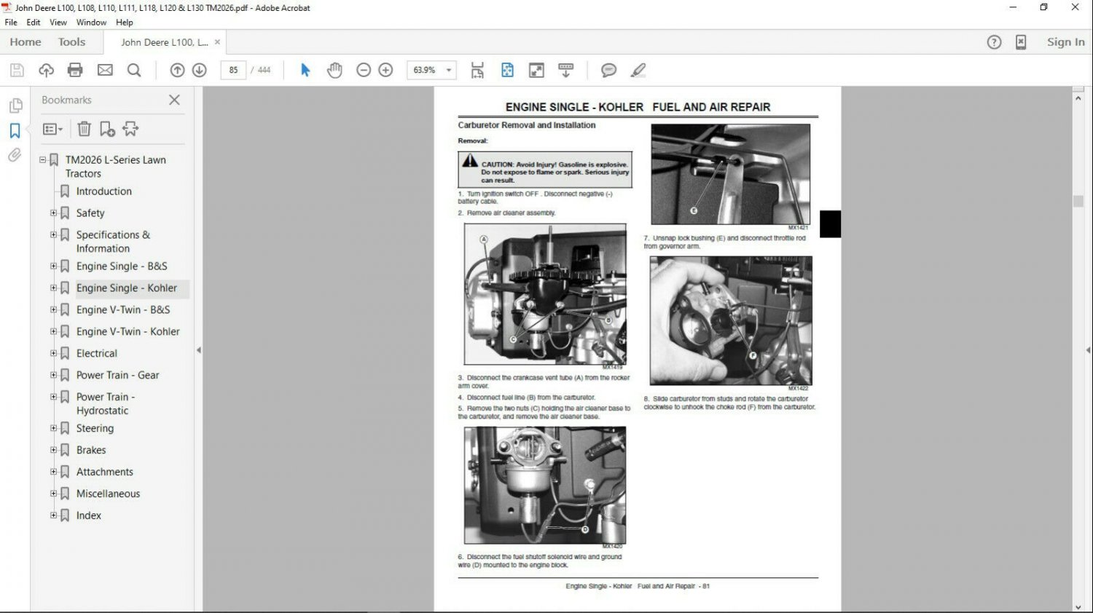
Task: Toggle the Bookmarks panel icon
Action: point(15,130)
